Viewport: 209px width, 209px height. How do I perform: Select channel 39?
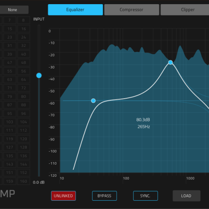point(10,54)
